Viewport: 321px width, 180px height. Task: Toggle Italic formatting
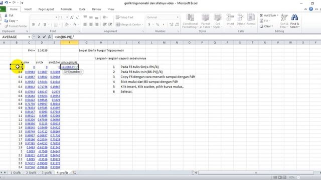39,24
